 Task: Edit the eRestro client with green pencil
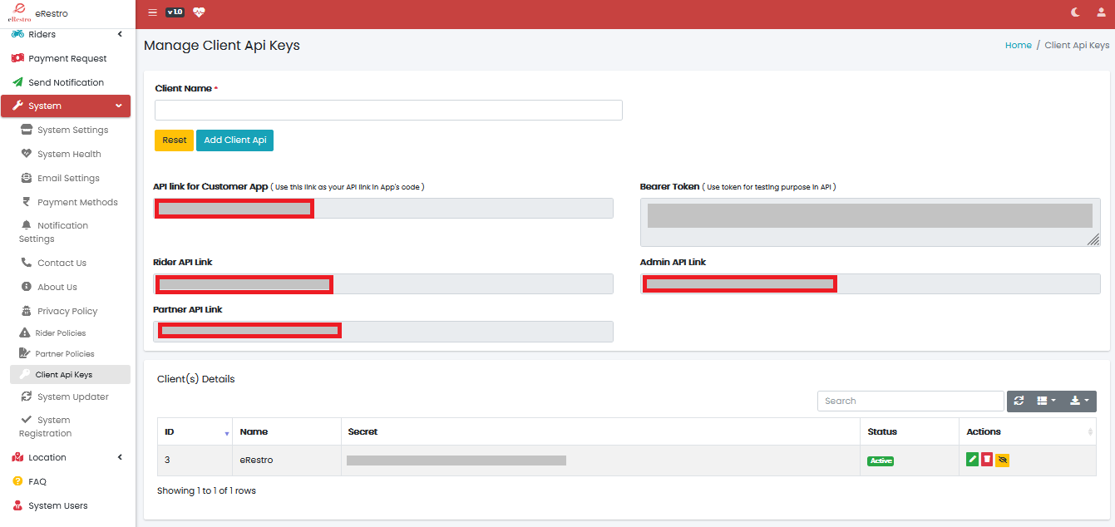tap(972, 460)
